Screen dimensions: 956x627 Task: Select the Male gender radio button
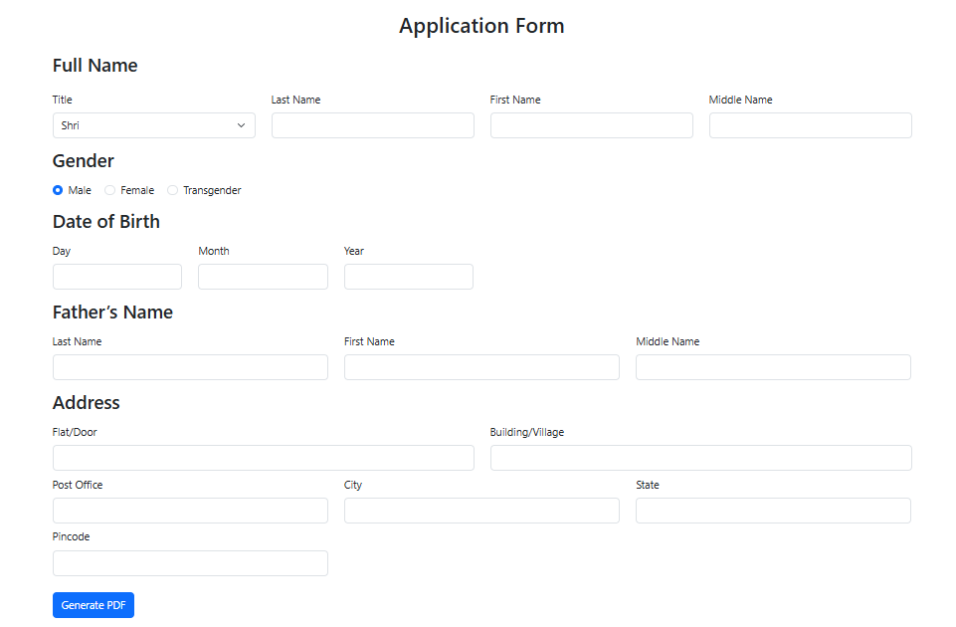coord(58,190)
